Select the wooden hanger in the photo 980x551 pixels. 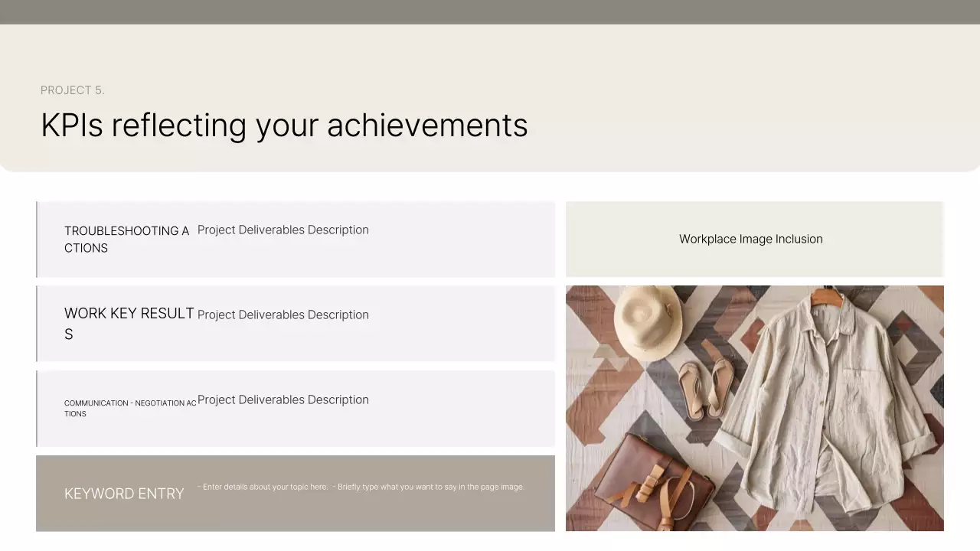click(828, 298)
